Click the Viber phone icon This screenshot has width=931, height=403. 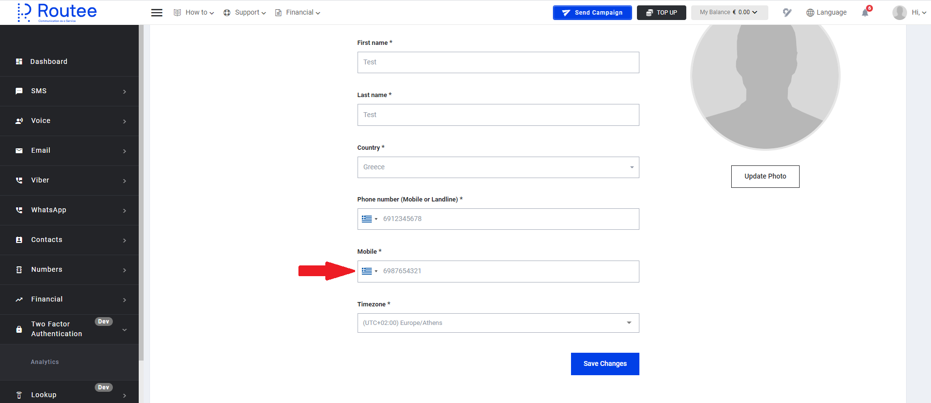[x=19, y=181]
